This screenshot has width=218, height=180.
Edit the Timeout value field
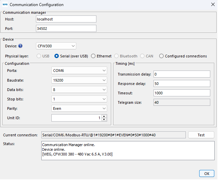pos(181,93)
